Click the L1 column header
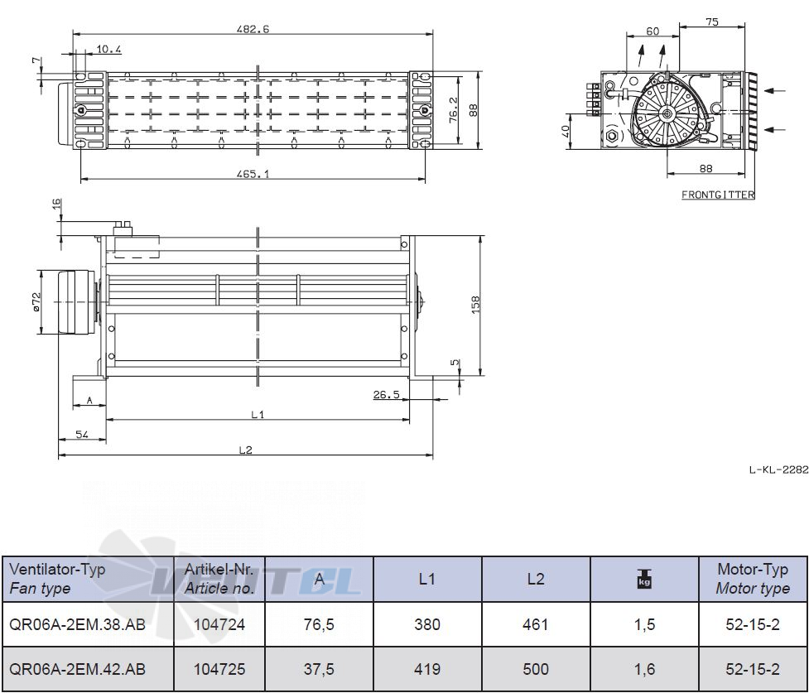The height and width of the screenshot is (693, 809). point(427,579)
